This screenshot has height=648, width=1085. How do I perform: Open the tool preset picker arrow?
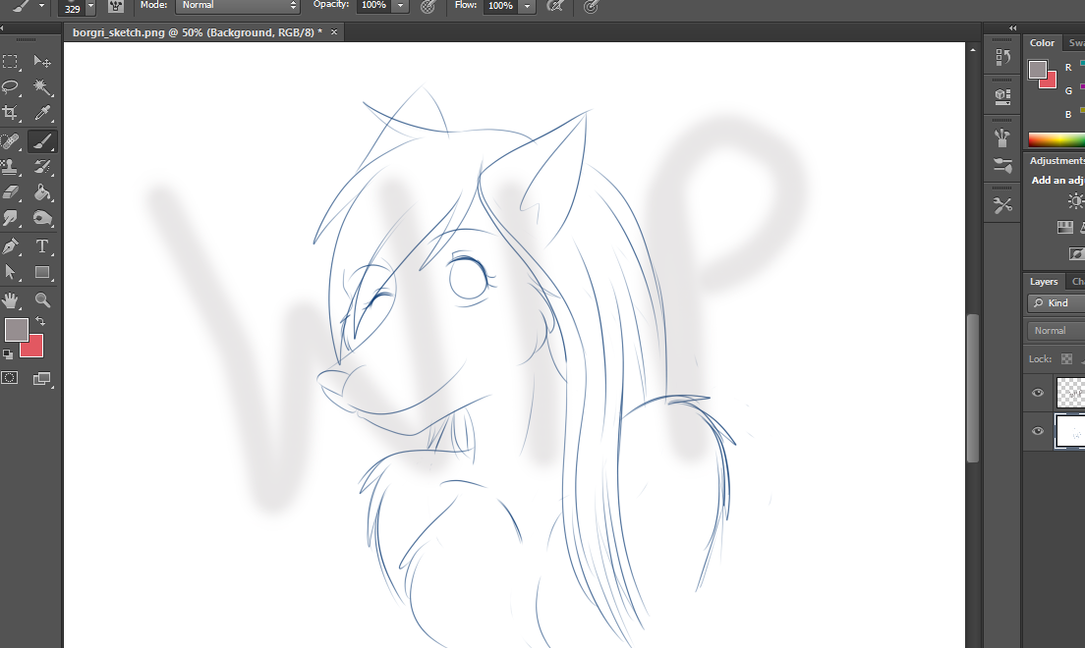pos(41,6)
